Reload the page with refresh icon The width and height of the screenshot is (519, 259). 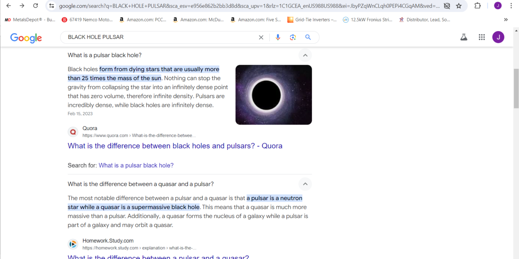36,6
